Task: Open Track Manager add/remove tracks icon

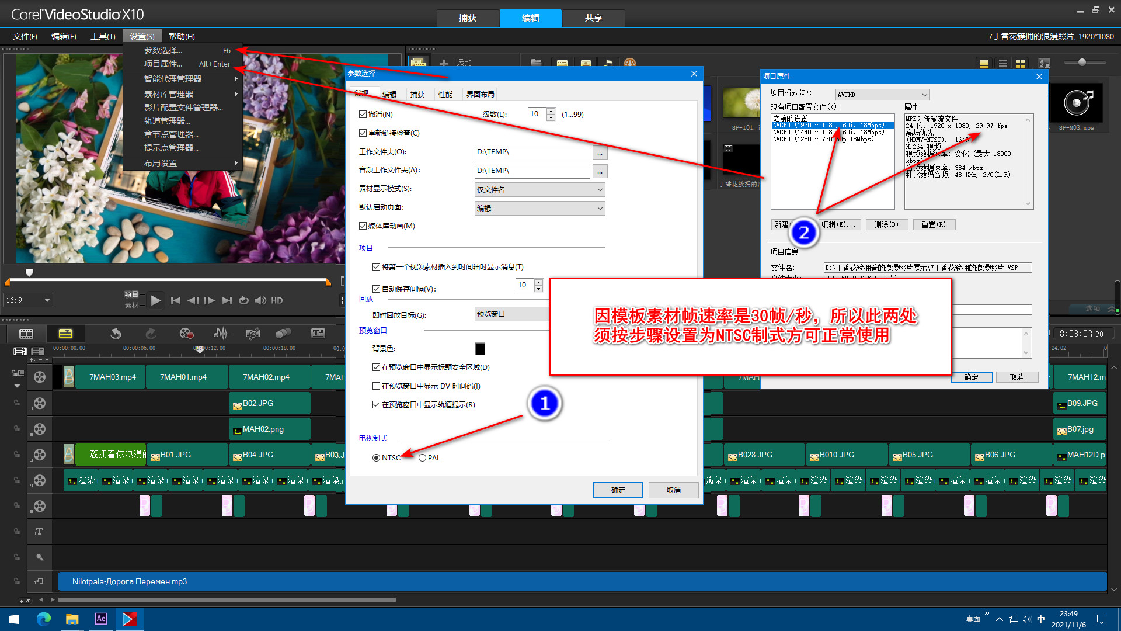Action: pyautogui.click(x=38, y=351)
